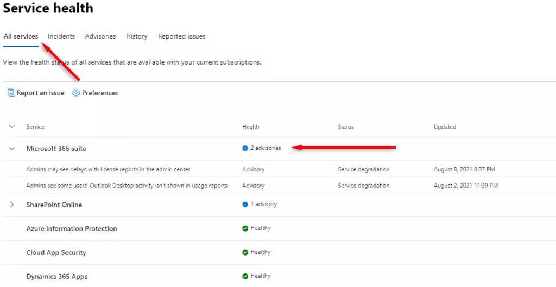Click 'August 2, 2021 11:39 PM' timestamp
Viewport: 556px width, 287px height.
pyautogui.click(x=466, y=186)
